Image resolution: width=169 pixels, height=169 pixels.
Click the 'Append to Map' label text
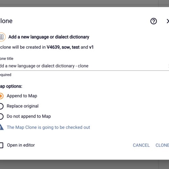coord(22,96)
